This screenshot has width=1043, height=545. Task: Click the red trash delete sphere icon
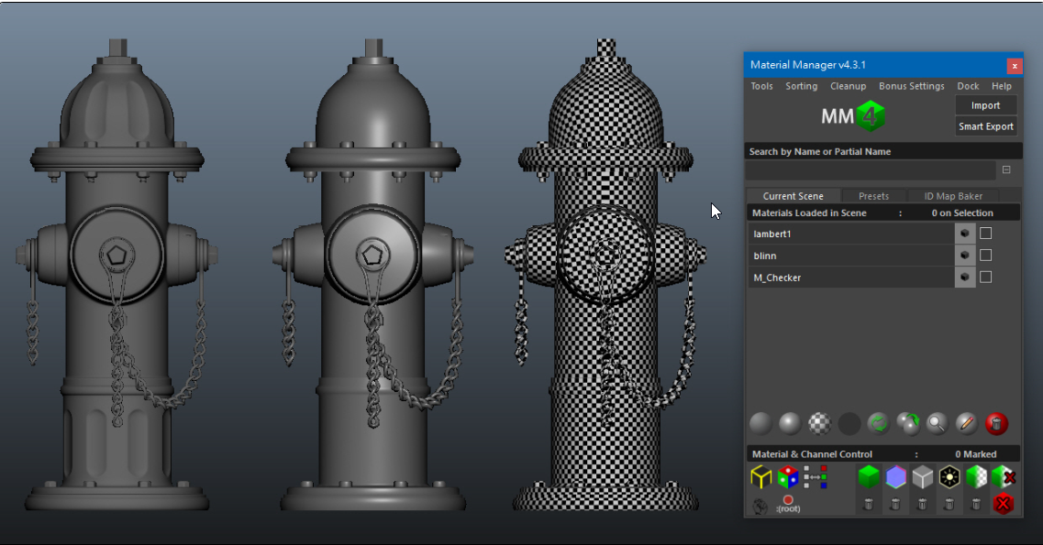[x=996, y=423]
